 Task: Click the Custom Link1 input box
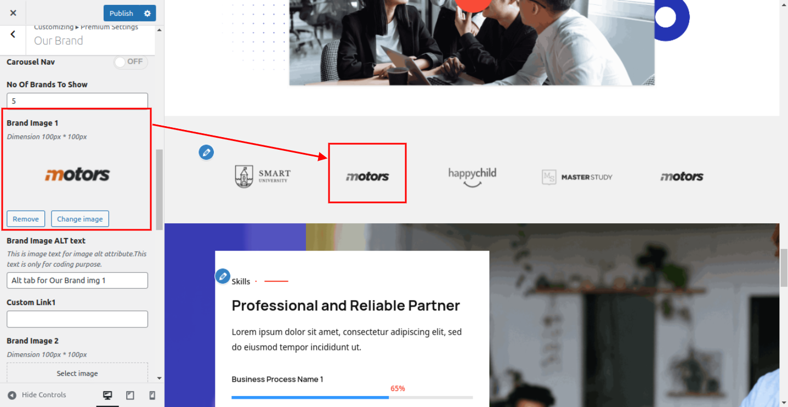tap(77, 319)
